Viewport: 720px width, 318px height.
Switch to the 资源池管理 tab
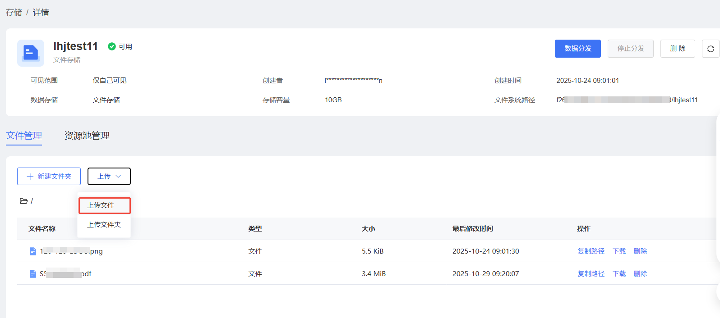point(87,136)
